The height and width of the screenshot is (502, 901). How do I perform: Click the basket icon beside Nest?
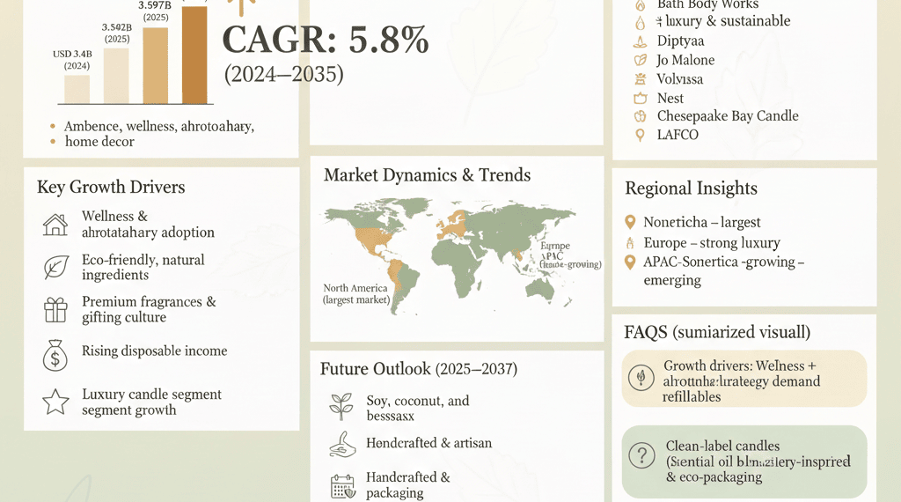[x=641, y=99]
